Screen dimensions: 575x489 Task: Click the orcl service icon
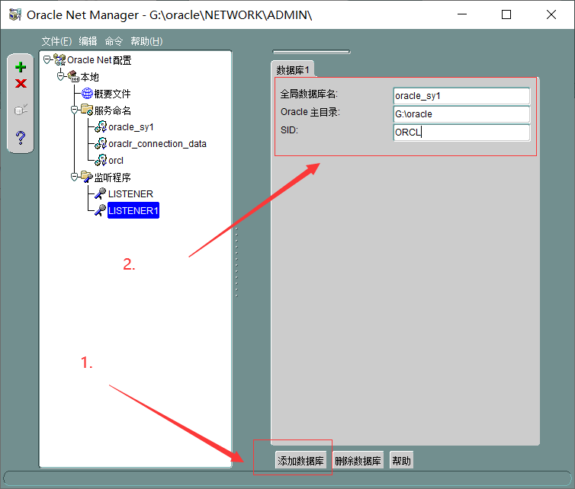tap(101, 160)
